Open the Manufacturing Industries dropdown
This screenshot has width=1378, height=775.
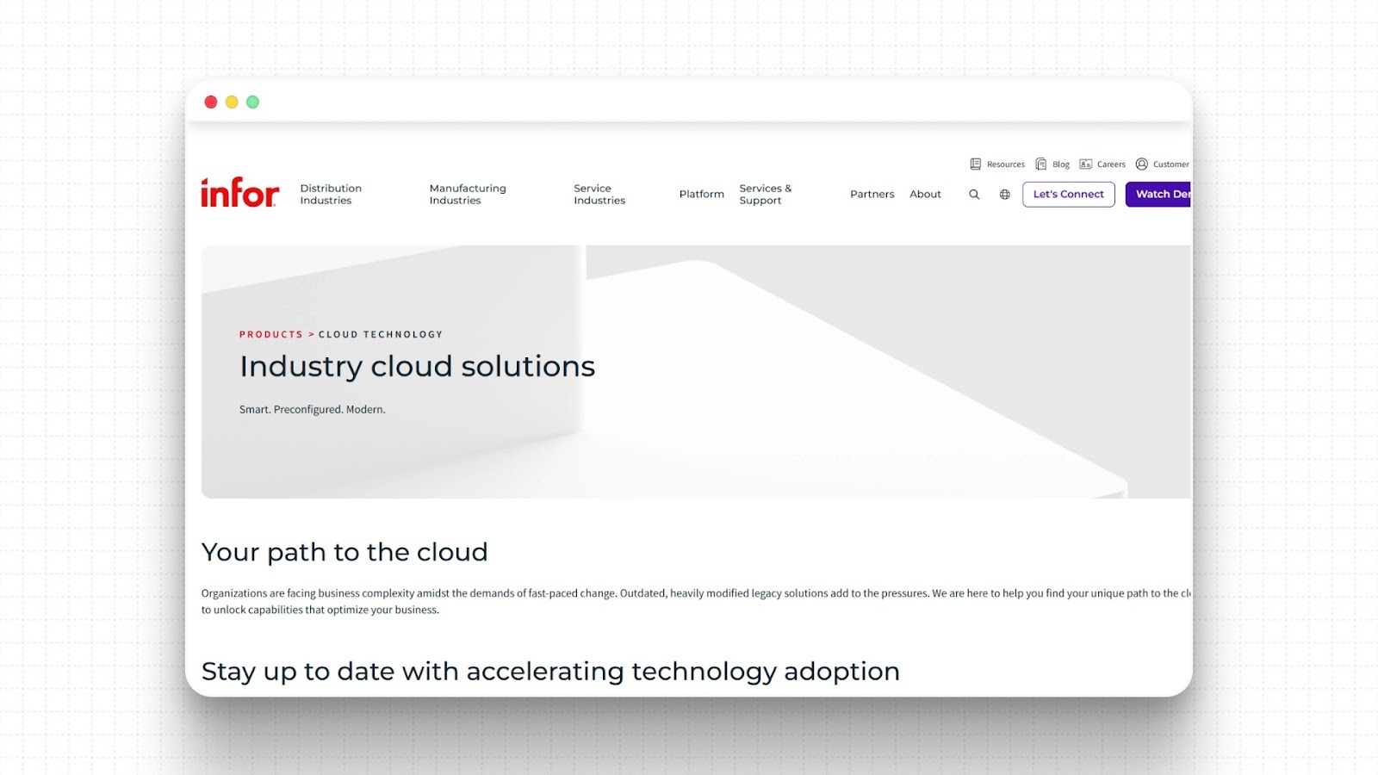click(468, 194)
